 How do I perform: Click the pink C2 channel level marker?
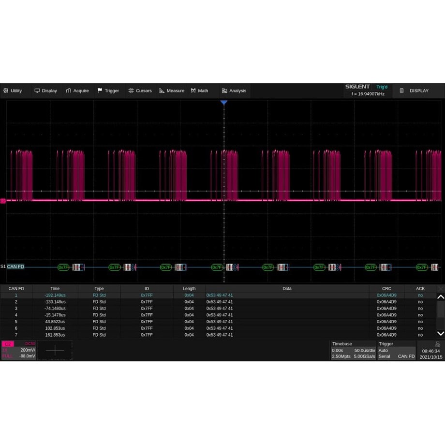[3, 200]
